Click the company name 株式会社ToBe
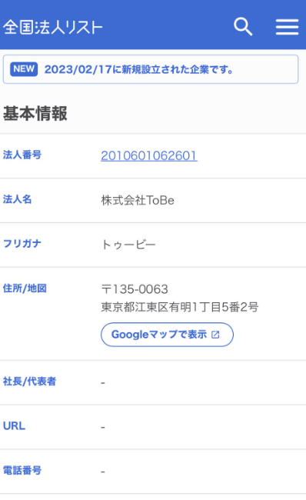This screenshot has height=500, width=306. point(138,200)
